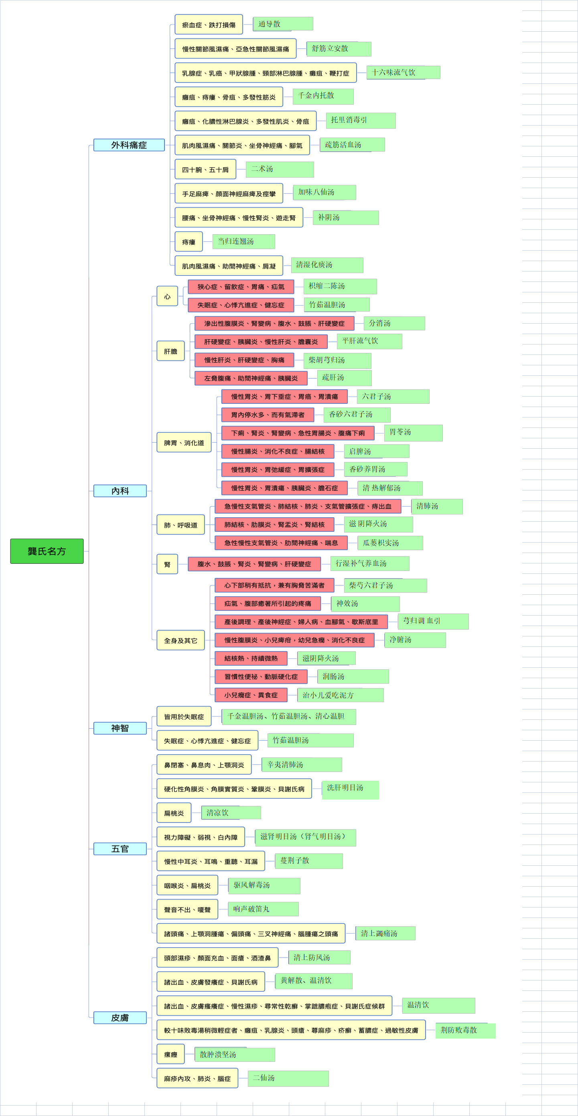
Task: Select the 启脾汤 formula node
Action: (377, 451)
